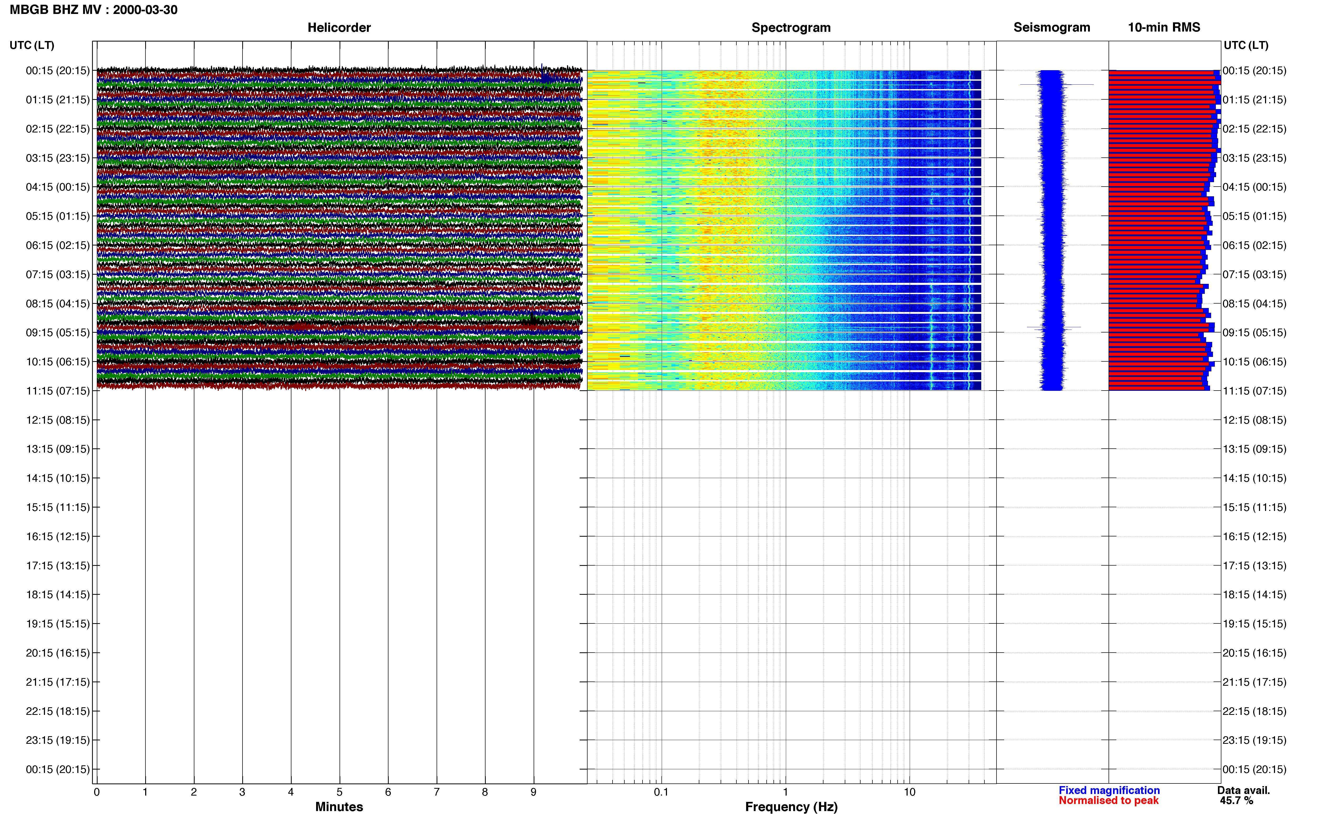Viewport: 1320px width, 825px height.
Task: Click the 'UTC (LT)' label beside the helicorder
Action: (32, 45)
